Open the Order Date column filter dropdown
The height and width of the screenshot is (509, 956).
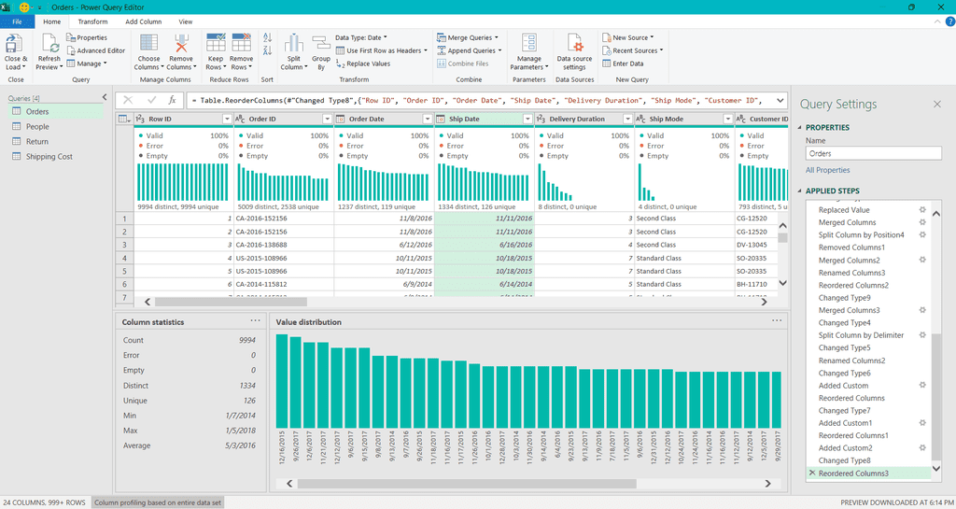coord(428,120)
